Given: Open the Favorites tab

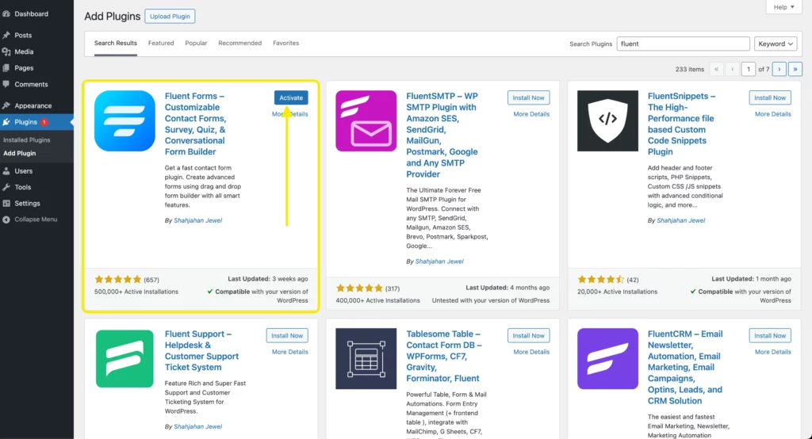Looking at the screenshot, I should click(x=285, y=43).
